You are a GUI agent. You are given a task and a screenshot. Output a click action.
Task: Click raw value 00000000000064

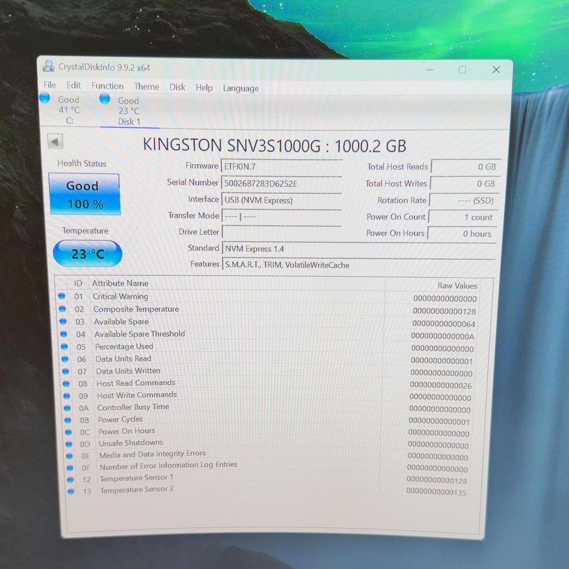point(443,324)
